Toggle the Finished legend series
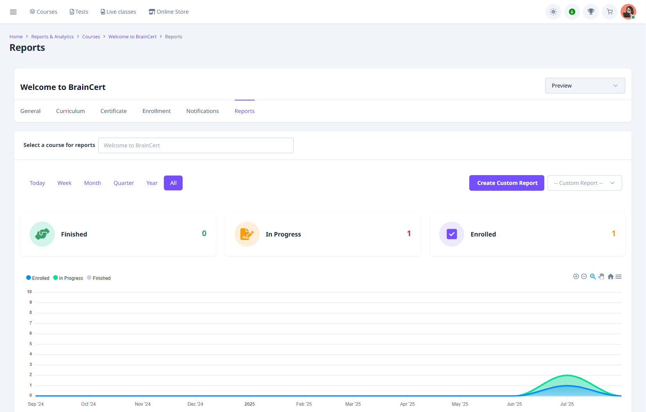Screen dimensions: 646x412 [99, 278]
